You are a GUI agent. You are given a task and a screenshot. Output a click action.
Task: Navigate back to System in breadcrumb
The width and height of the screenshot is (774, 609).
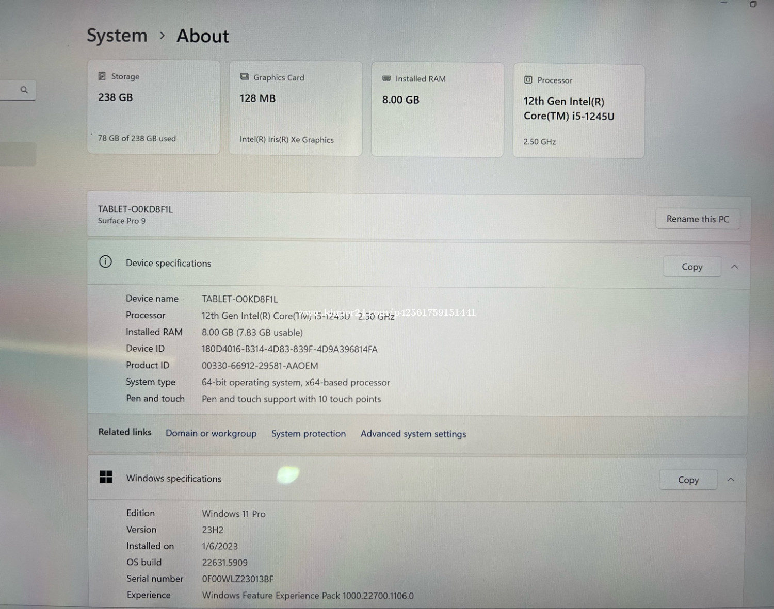[x=117, y=36]
